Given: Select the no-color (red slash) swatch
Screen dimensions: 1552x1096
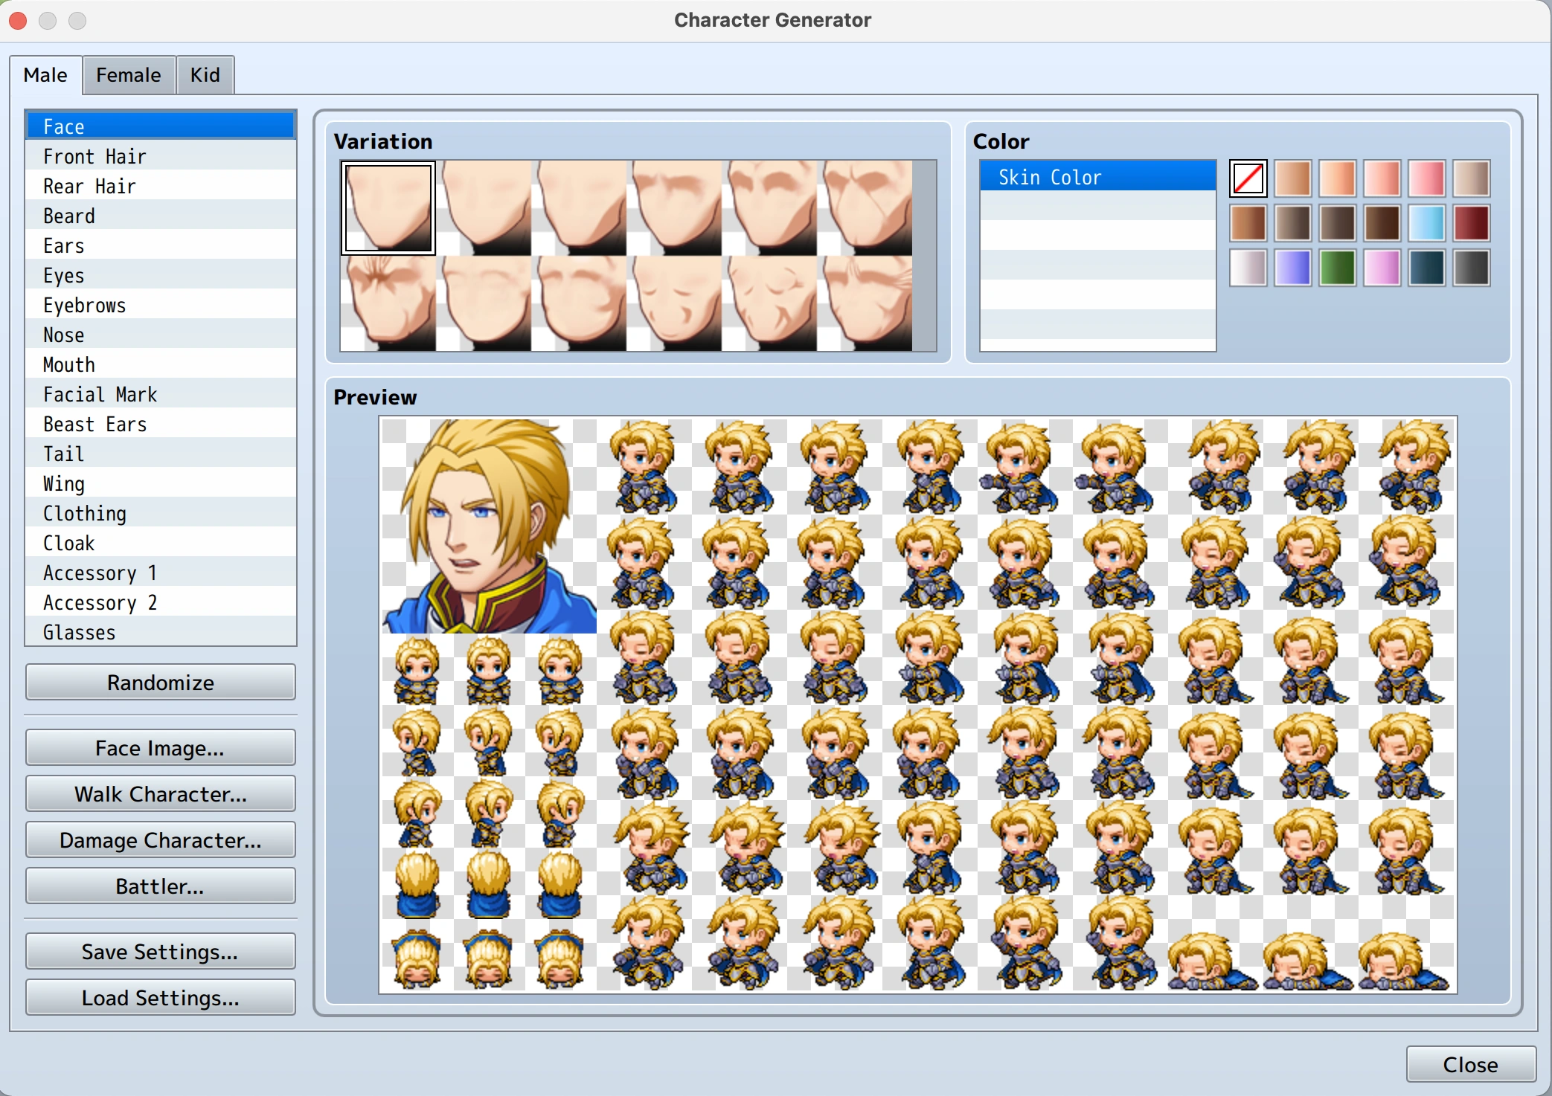Looking at the screenshot, I should tap(1248, 178).
